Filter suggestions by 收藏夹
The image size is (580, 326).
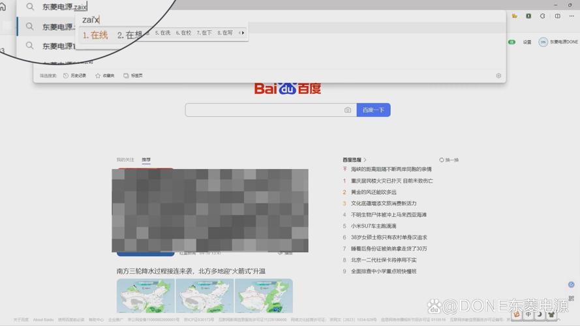point(104,76)
